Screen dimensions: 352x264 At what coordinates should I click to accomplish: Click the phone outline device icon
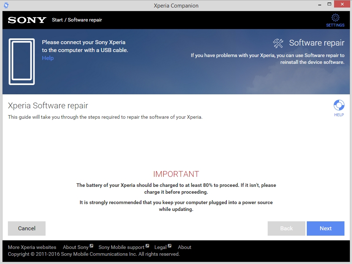click(22, 62)
